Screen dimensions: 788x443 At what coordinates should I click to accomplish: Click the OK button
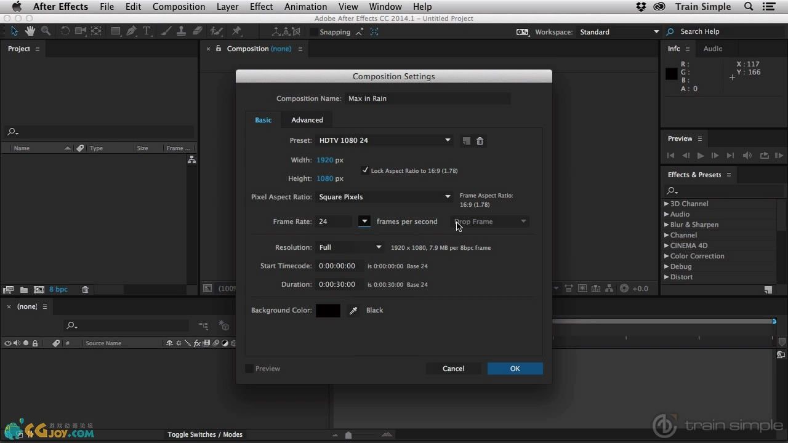coord(515,369)
